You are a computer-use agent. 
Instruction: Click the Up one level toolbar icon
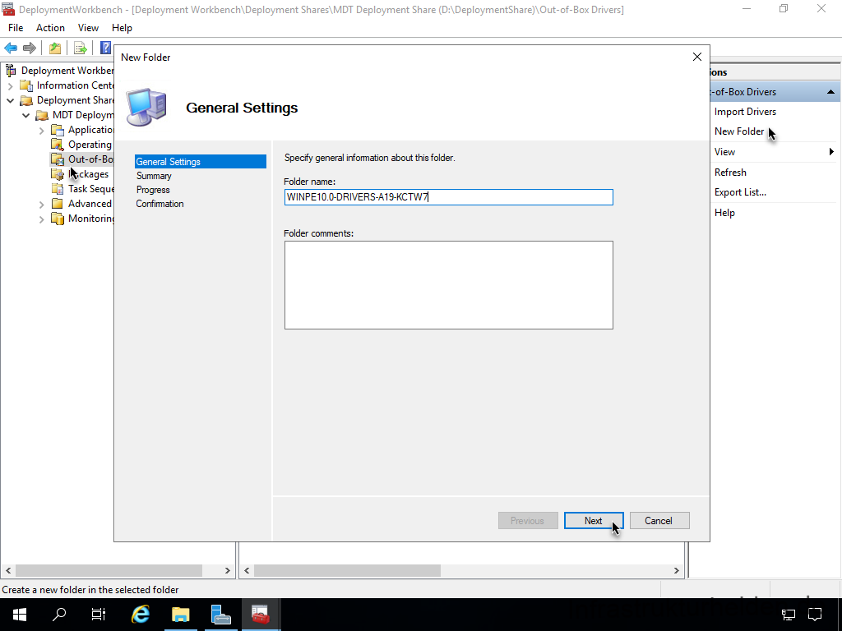tap(55, 48)
